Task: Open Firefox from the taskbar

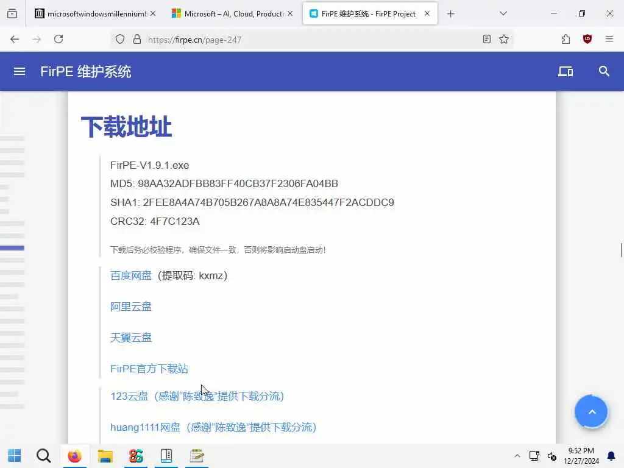Action: [x=74, y=456]
